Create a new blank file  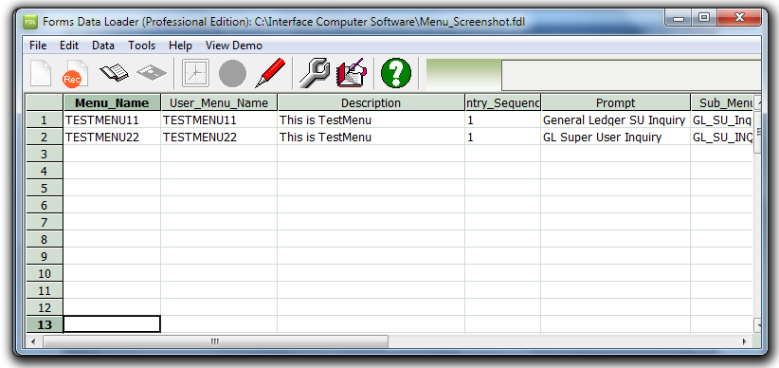42,74
